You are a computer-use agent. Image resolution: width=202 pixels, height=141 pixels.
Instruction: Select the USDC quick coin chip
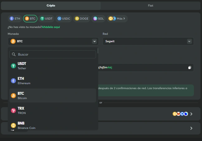coord(64,19)
